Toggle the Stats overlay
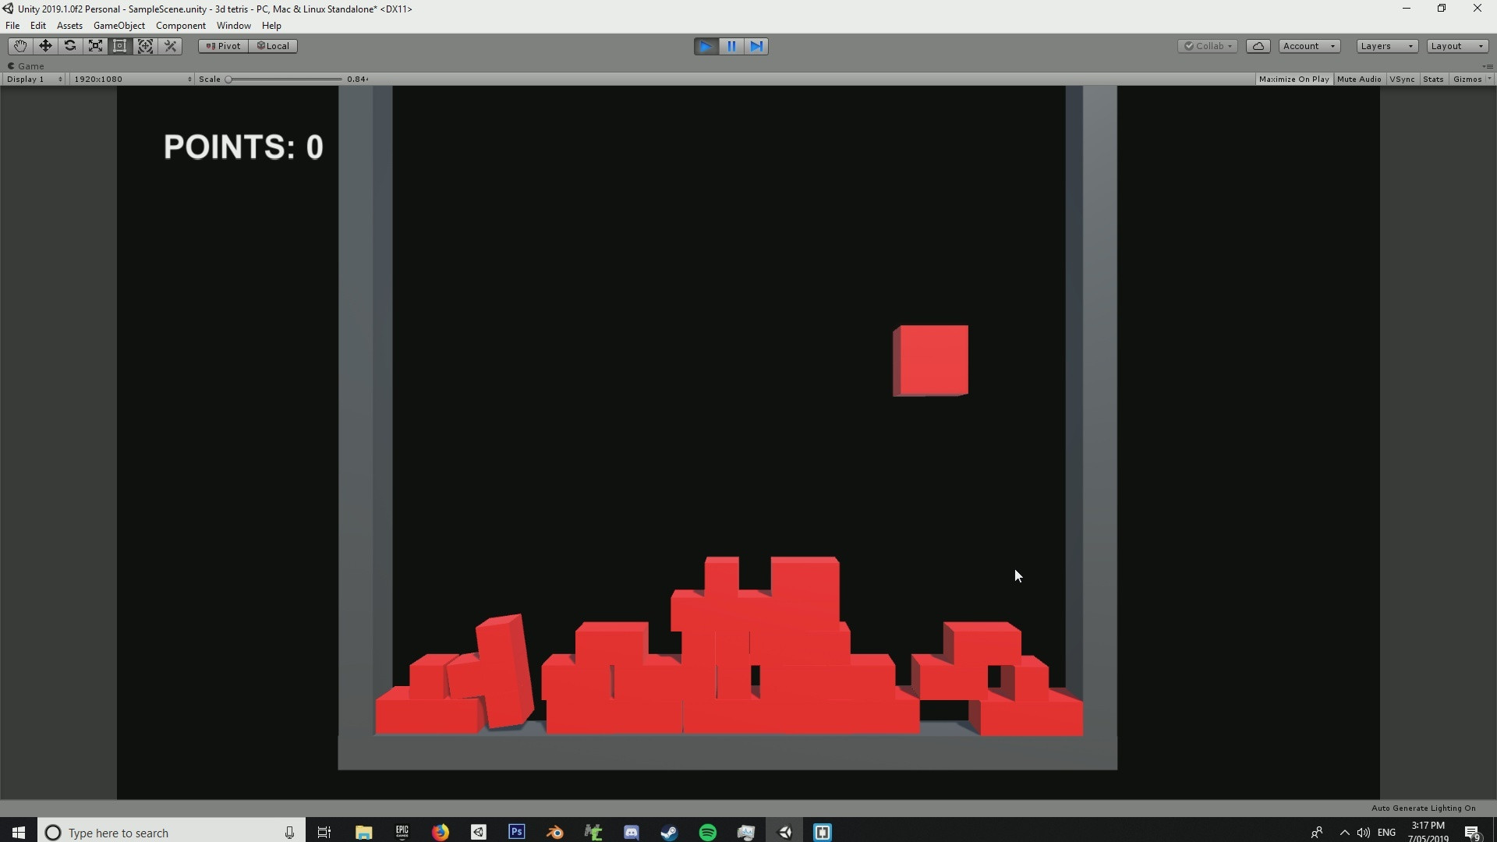This screenshot has width=1497, height=842. pyautogui.click(x=1433, y=79)
